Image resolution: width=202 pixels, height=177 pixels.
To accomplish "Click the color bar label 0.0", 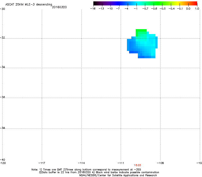I will click(x=188, y=9).
